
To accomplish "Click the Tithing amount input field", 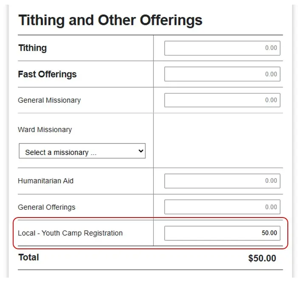I will pyautogui.click(x=222, y=48).
